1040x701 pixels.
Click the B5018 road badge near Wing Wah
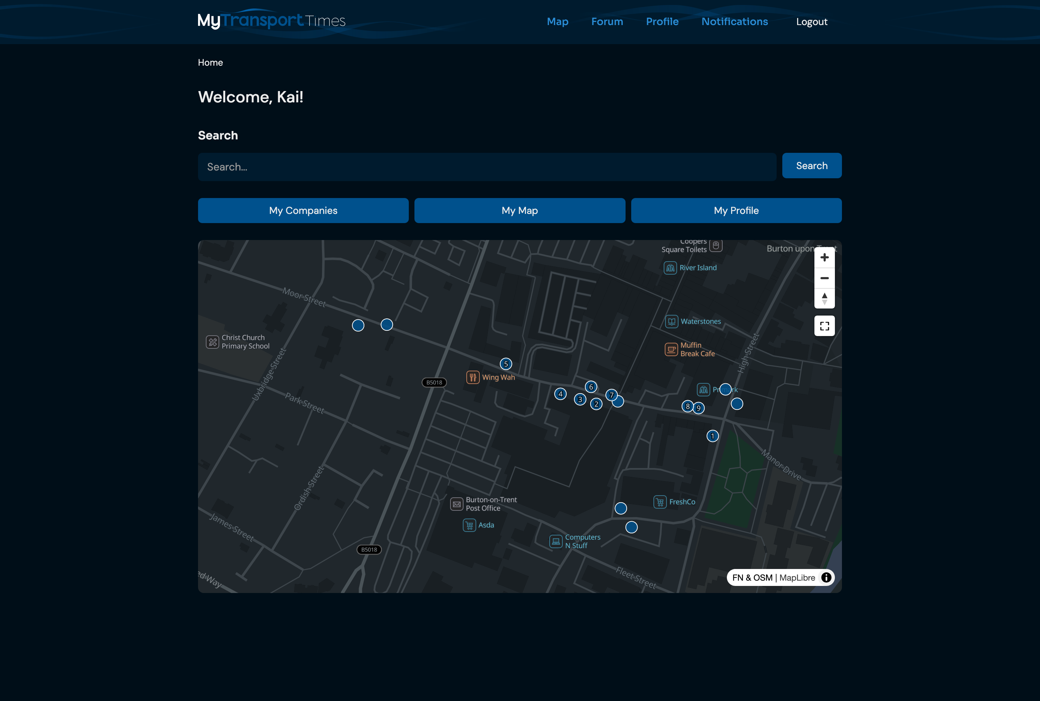point(434,382)
